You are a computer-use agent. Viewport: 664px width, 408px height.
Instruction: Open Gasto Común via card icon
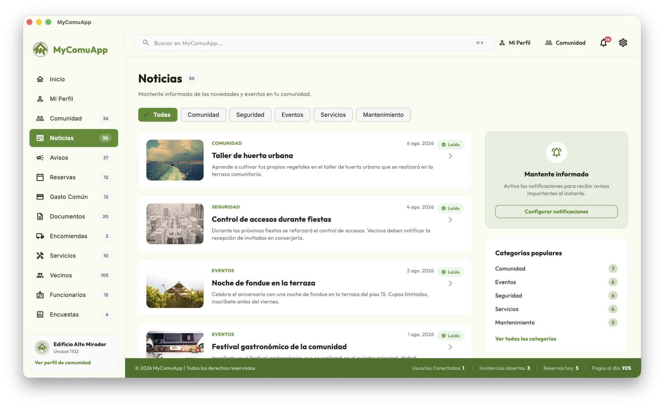(40, 197)
